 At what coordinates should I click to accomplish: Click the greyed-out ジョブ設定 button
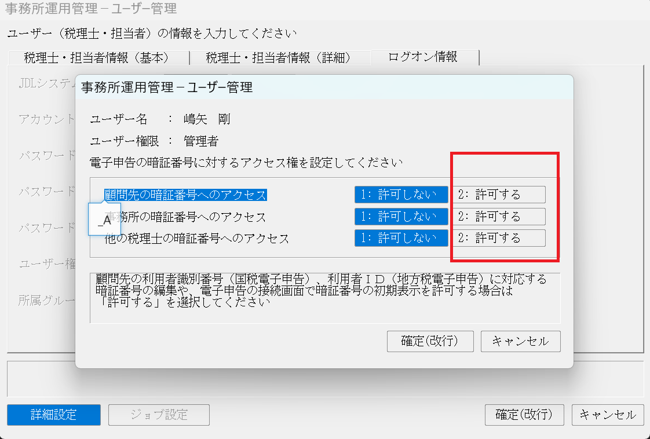click(x=159, y=415)
